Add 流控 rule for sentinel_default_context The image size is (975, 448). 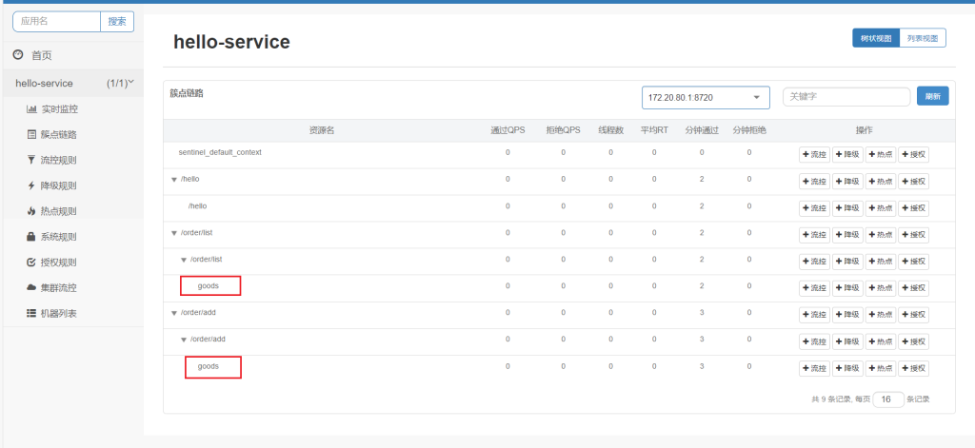point(814,154)
